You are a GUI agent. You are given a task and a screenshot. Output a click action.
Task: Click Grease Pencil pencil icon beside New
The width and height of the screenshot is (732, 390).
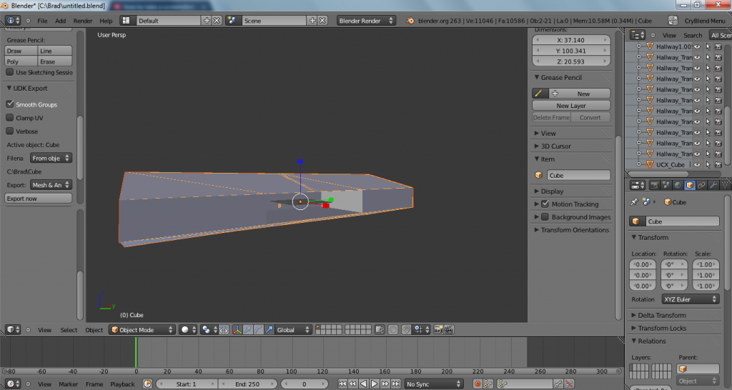[x=539, y=94]
